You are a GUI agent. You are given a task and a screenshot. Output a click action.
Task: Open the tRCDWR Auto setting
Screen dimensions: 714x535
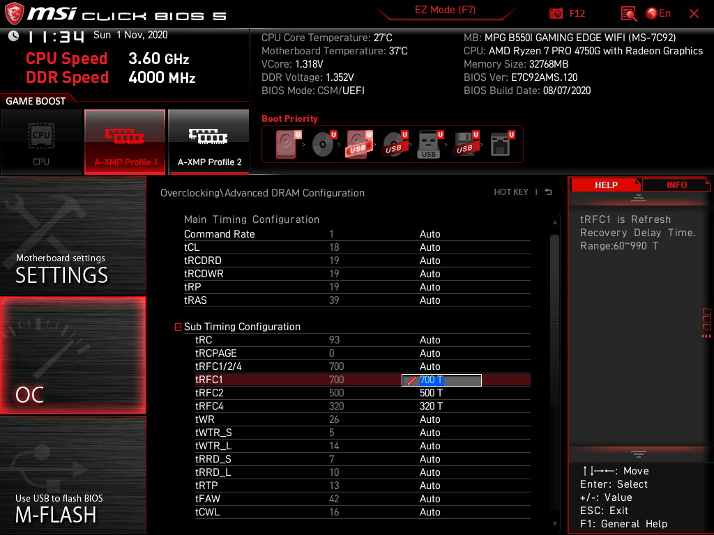click(x=430, y=273)
